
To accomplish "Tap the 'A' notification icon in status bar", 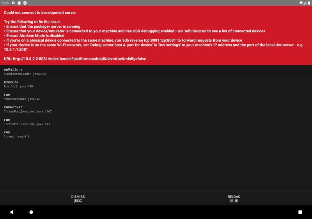I will click(x=13, y=3).
